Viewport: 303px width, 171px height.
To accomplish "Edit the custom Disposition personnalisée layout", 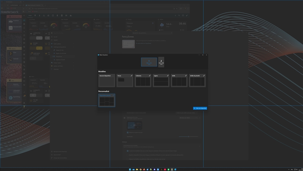I will 113,95.
